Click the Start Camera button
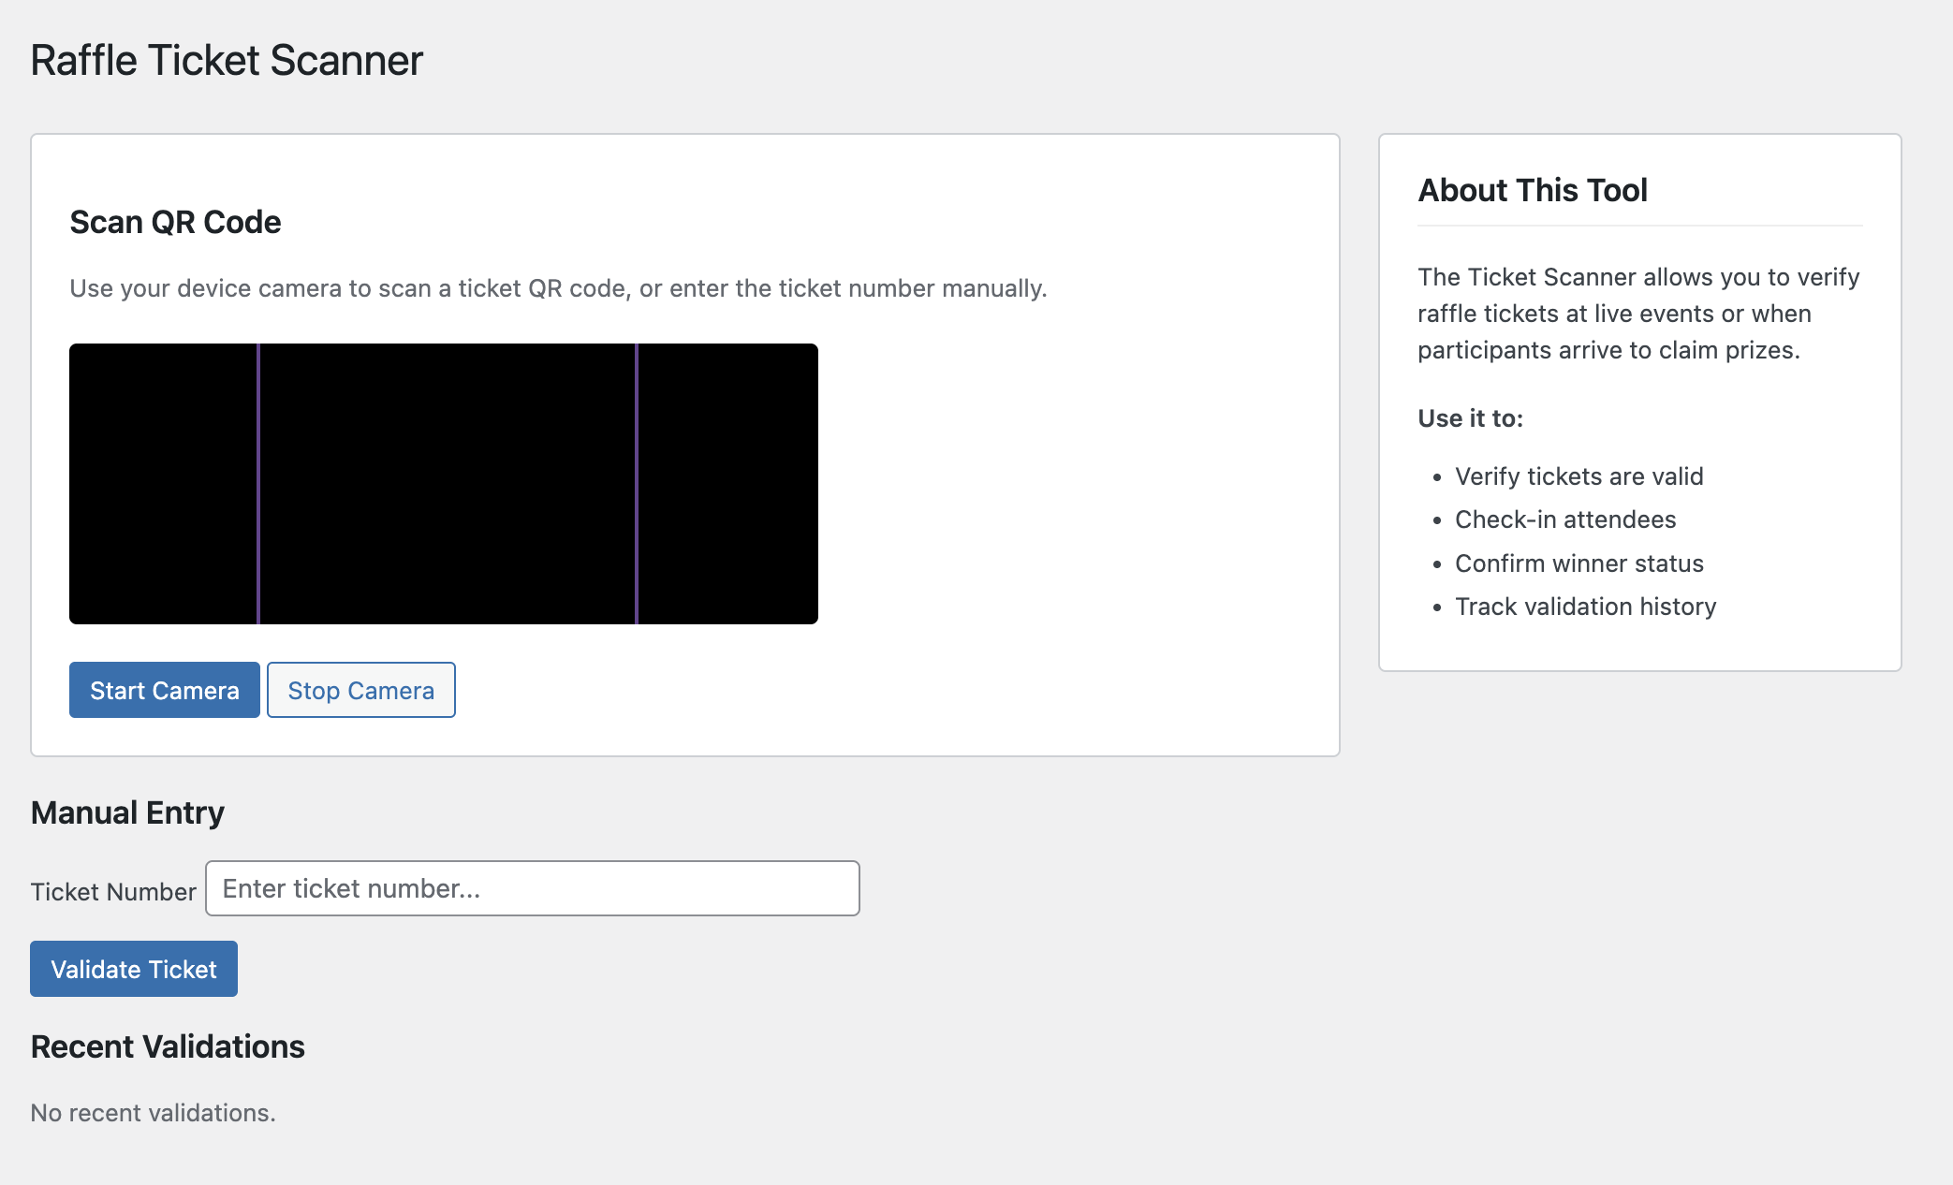This screenshot has width=1953, height=1185. 164,690
